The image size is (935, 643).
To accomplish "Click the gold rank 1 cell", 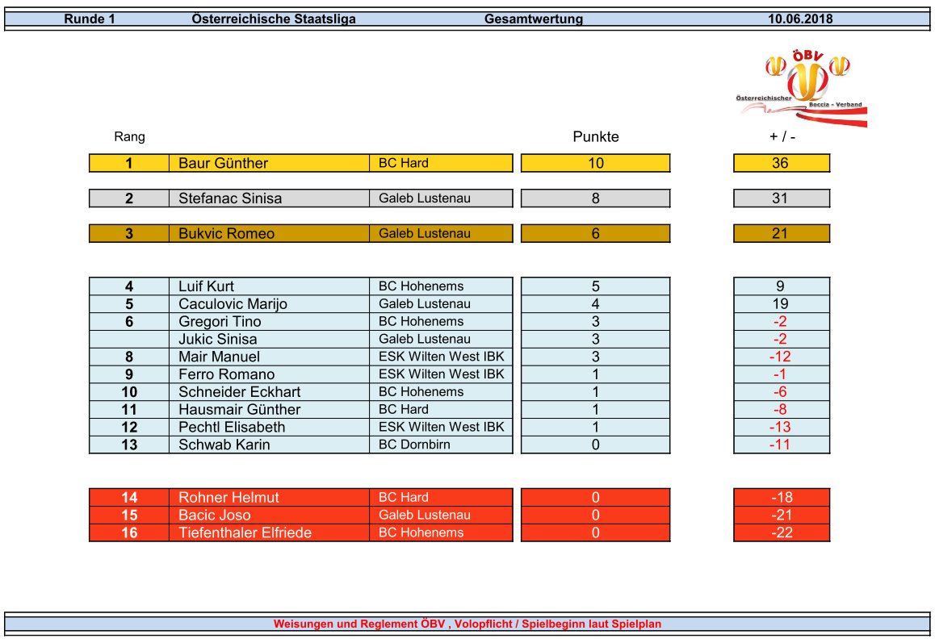I will pyautogui.click(x=129, y=163).
